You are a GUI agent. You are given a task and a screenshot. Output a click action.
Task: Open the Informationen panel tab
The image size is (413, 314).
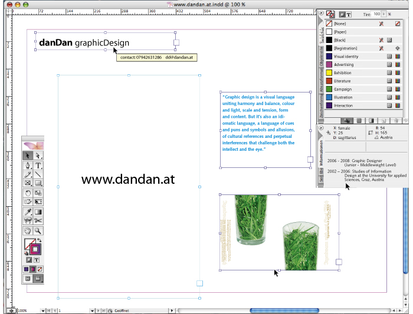coord(321,153)
